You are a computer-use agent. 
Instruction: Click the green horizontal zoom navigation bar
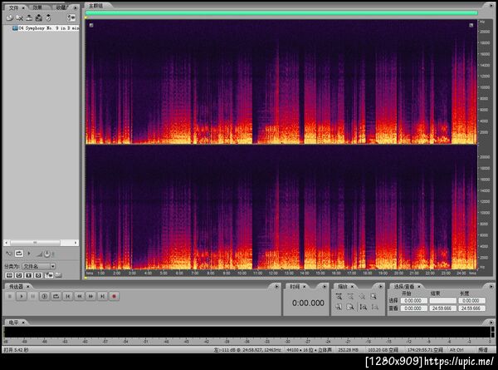[x=281, y=12]
